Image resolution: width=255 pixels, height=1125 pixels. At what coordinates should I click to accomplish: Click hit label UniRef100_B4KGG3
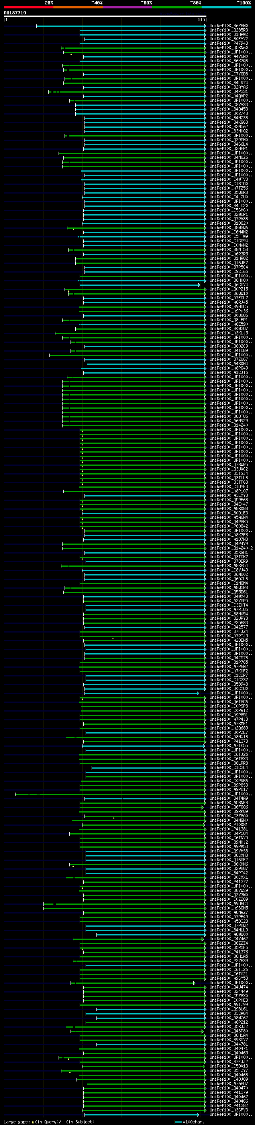pyautogui.click(x=228, y=122)
